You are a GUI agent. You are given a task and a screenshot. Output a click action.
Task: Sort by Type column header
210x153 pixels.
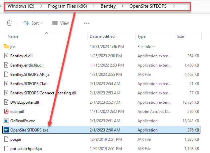pos(141,36)
